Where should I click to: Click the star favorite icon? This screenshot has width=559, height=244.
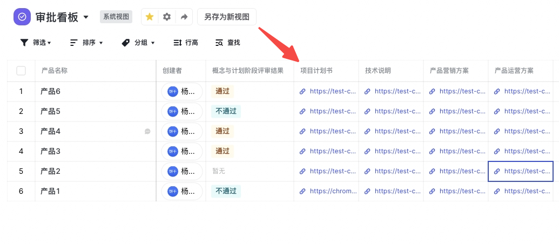(x=150, y=17)
